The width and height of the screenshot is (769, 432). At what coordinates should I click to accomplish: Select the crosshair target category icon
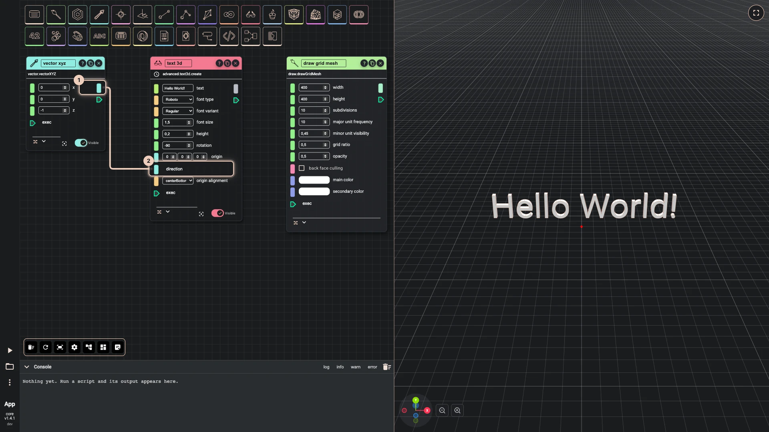(x=121, y=15)
